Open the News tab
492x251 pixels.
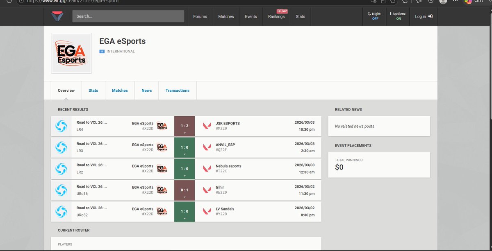tap(147, 90)
